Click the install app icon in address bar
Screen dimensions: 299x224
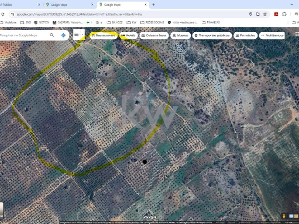click(258, 14)
